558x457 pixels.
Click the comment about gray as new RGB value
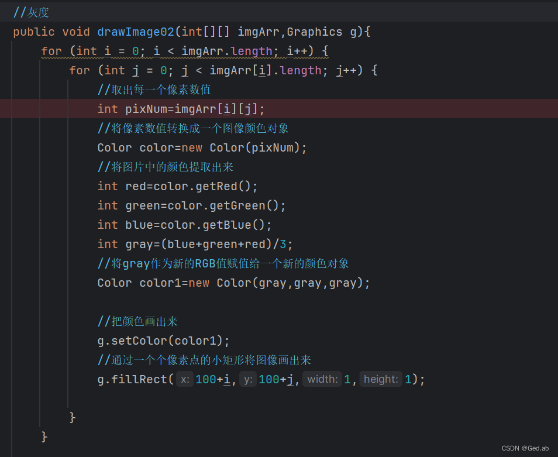click(x=223, y=263)
